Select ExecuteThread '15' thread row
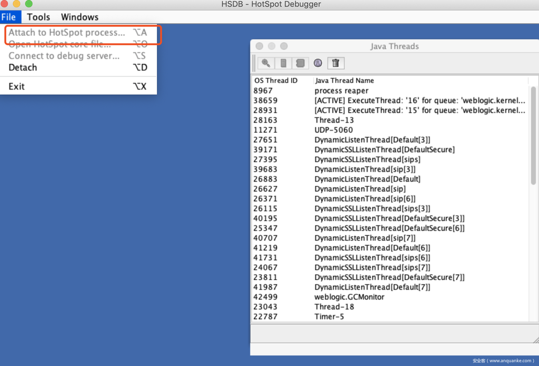Image resolution: width=539 pixels, height=366 pixels. coord(390,110)
